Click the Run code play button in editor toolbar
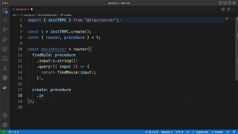This screenshot has height=134, width=238. [223, 9]
